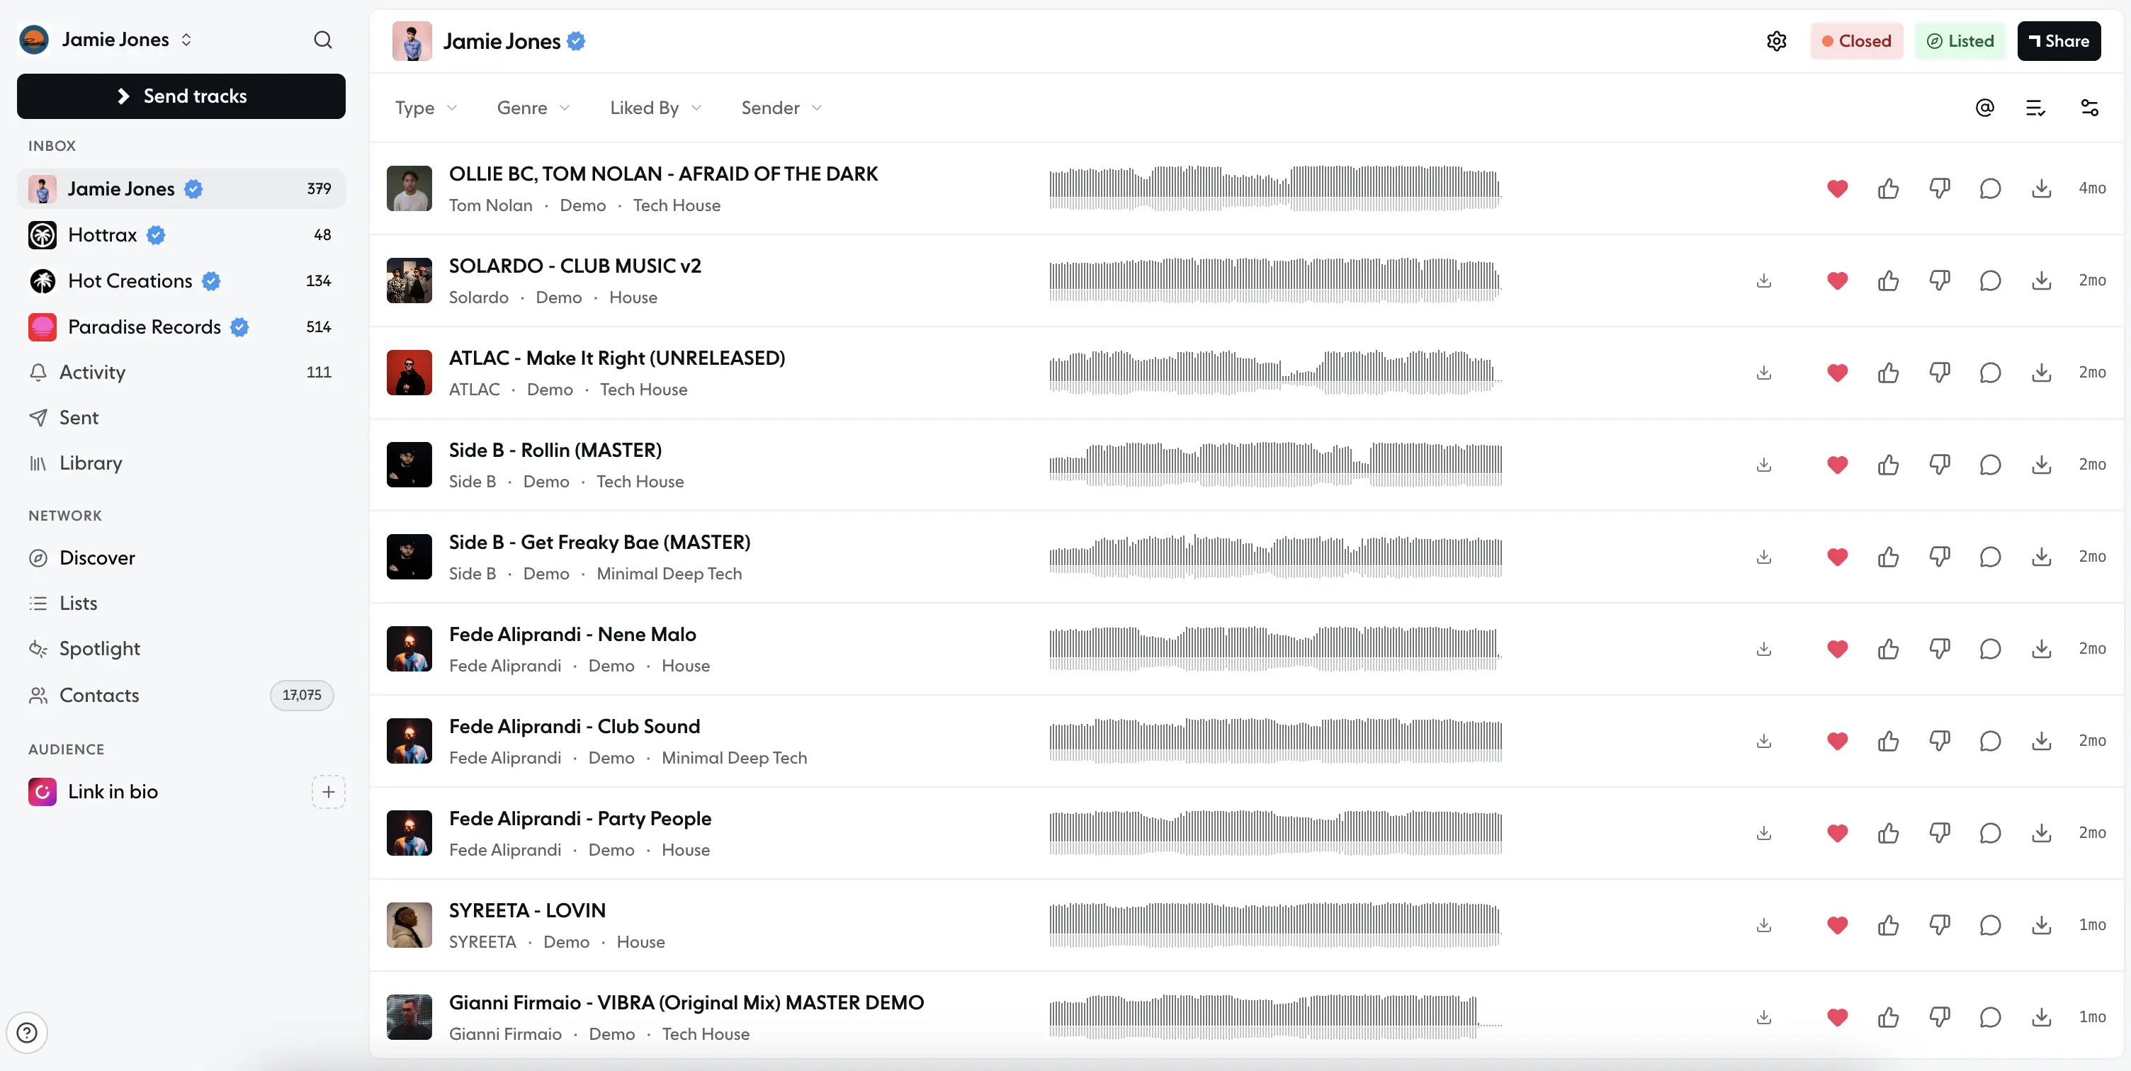The width and height of the screenshot is (2131, 1071).
Task: Thumbs down Fede Aliprandi - Party People
Action: tap(1939, 833)
